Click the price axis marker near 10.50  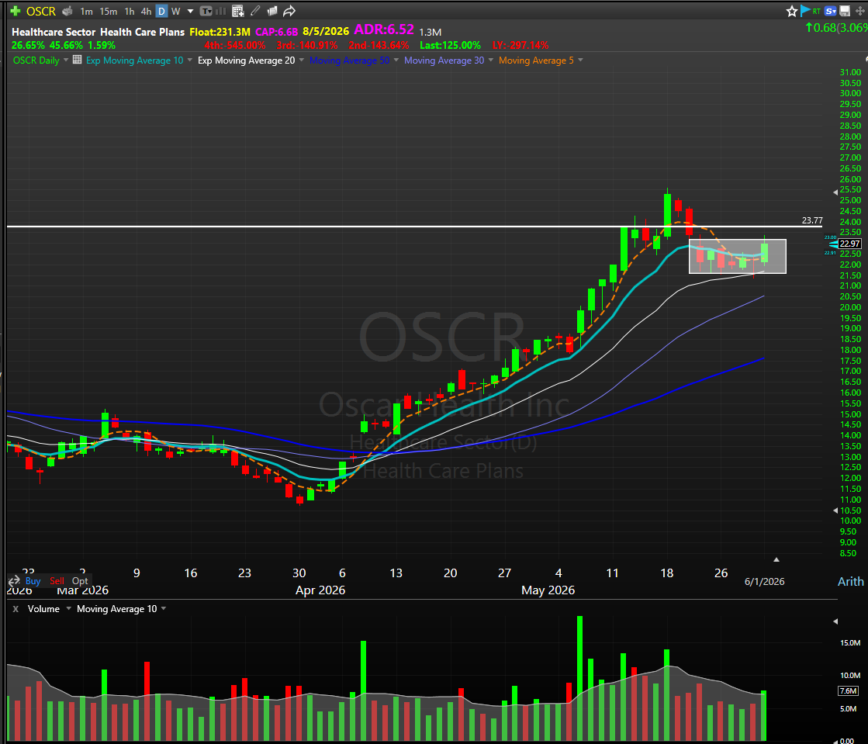point(835,510)
